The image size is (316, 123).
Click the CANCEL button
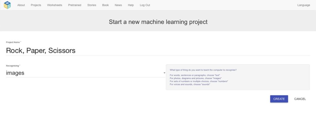[300, 99]
